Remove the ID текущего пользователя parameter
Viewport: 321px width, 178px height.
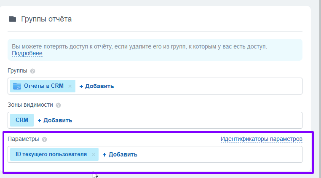pos(94,154)
